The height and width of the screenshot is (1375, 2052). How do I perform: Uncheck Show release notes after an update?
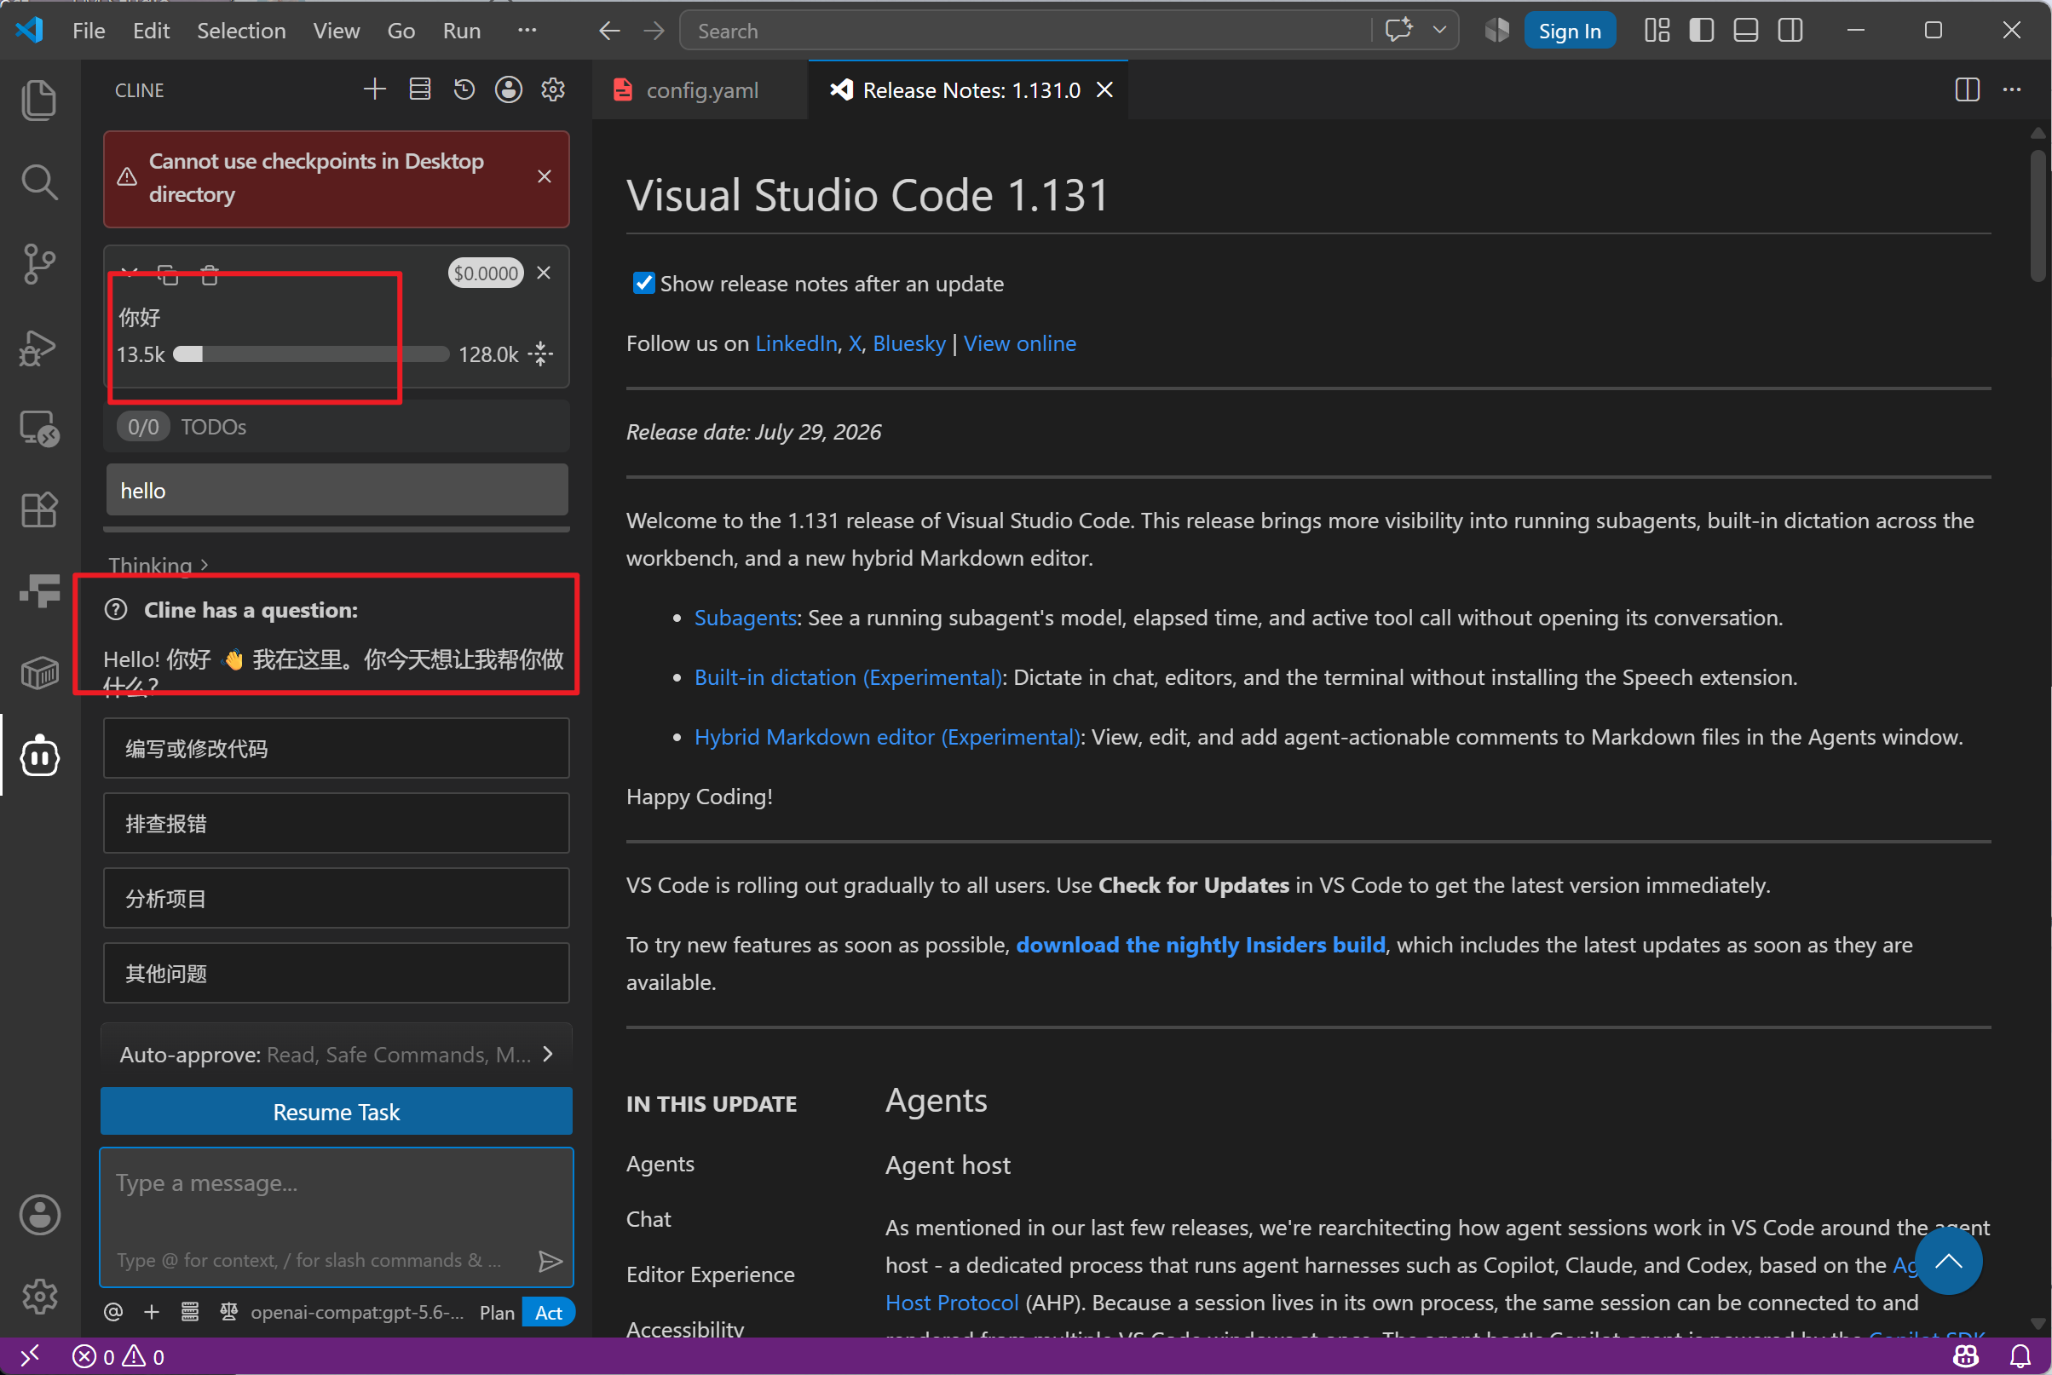tap(643, 283)
